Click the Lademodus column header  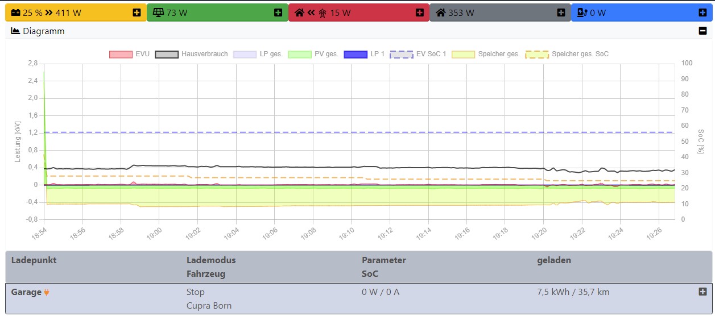(x=211, y=260)
